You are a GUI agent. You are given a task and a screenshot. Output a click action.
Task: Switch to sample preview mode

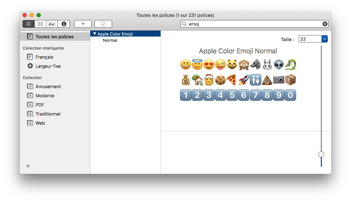point(28,24)
